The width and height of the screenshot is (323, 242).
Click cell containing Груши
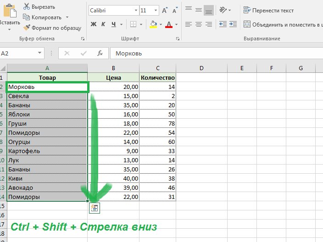(x=47, y=123)
